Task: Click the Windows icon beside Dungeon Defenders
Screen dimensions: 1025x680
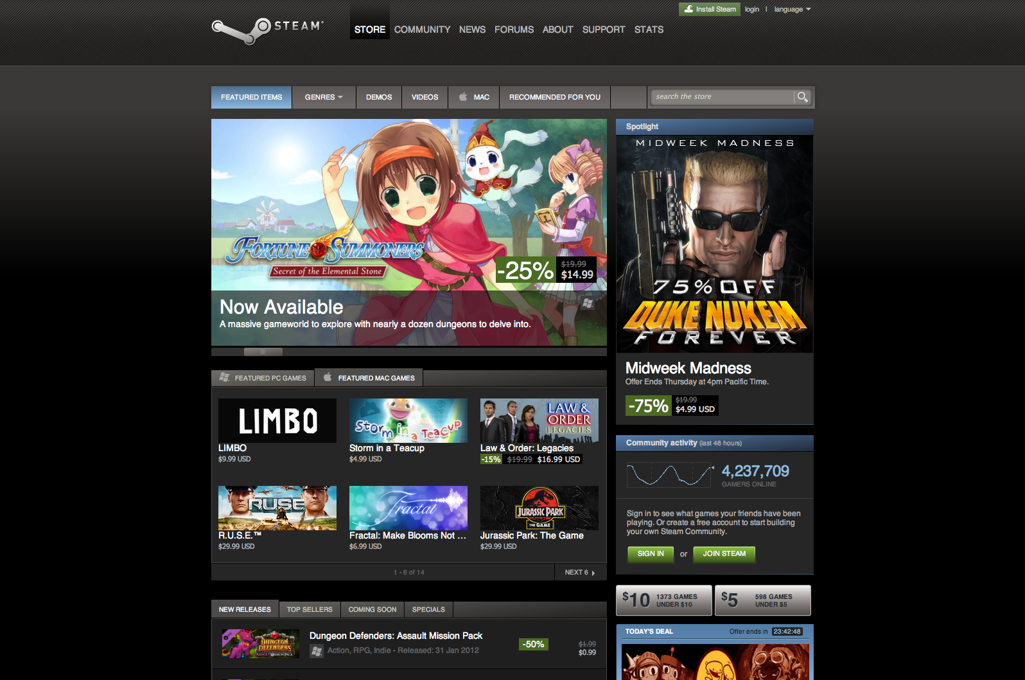Action: pos(316,651)
